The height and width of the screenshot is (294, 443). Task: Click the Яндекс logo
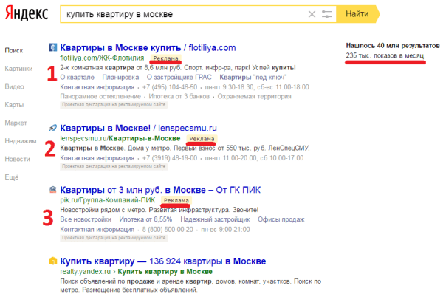[27, 13]
